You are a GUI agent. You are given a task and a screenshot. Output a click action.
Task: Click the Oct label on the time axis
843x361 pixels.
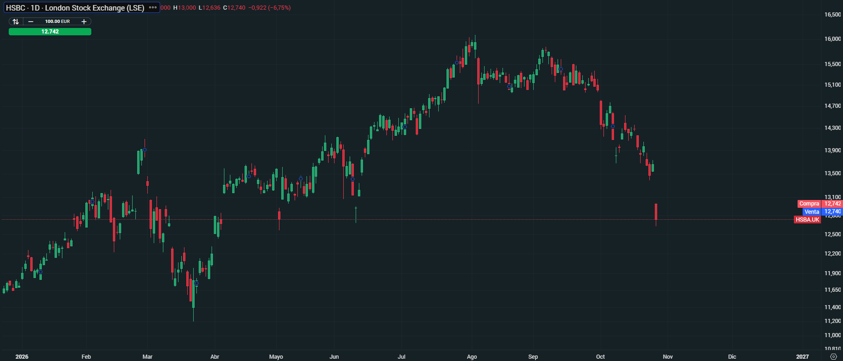(x=600, y=357)
